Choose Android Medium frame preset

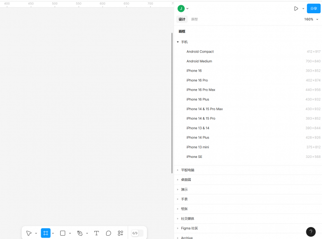(x=248, y=61)
